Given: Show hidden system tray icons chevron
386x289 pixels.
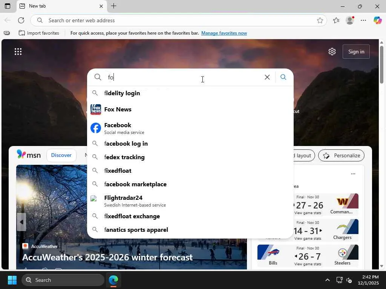Looking at the screenshot, I should (x=328, y=280).
